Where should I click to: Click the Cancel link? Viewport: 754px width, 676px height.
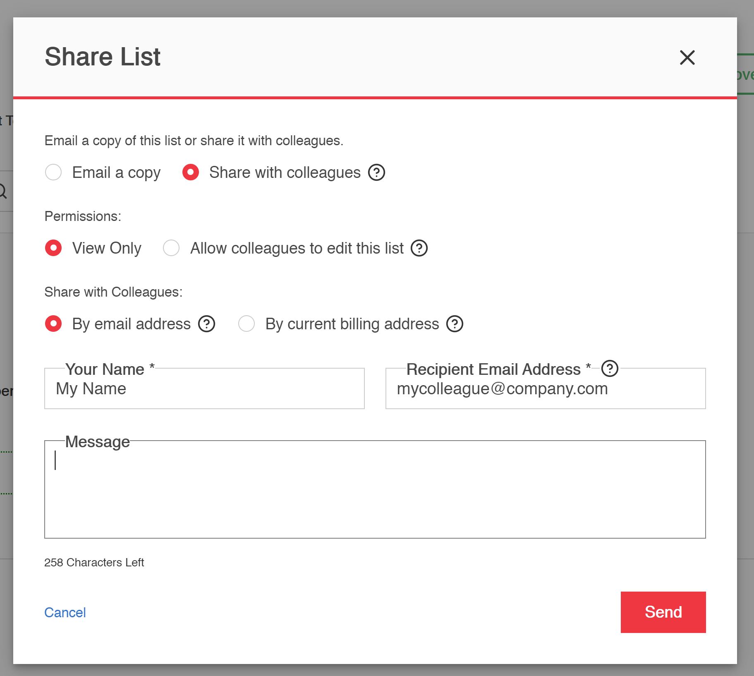point(65,612)
